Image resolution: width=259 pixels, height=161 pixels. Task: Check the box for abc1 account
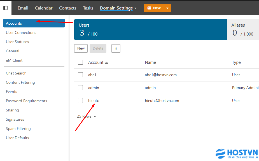coord(80,75)
